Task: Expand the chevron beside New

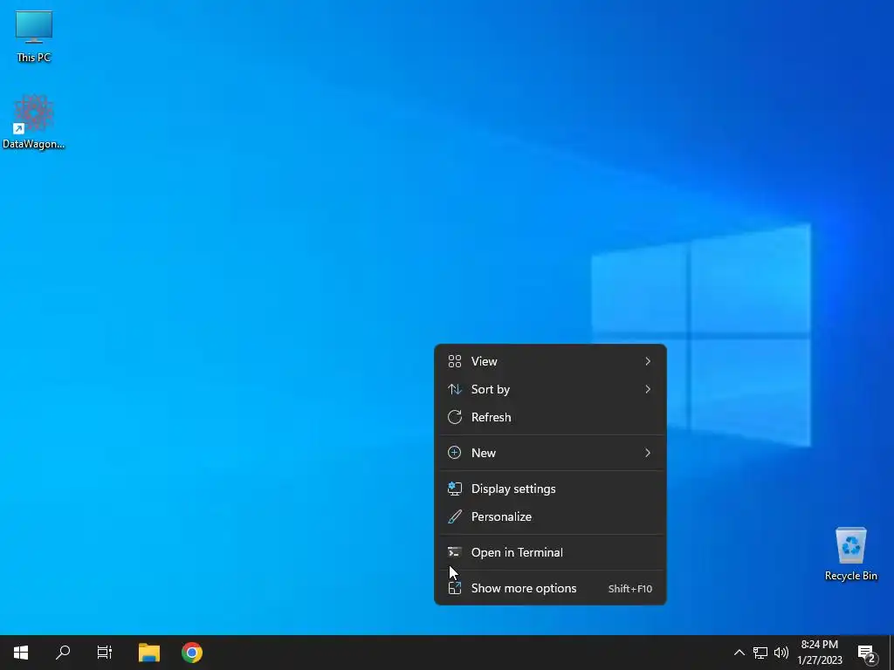Action: point(648,453)
